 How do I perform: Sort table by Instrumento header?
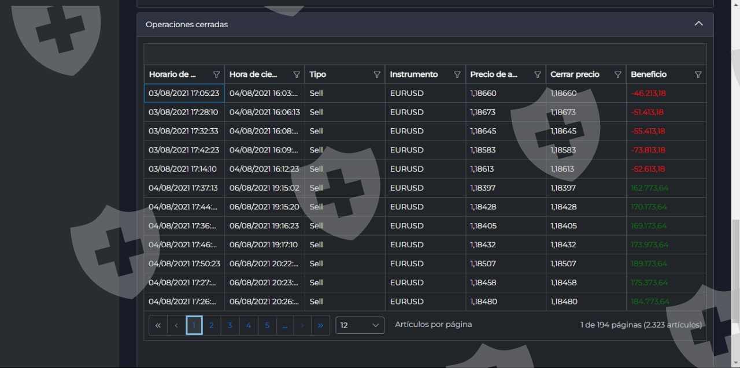click(413, 75)
